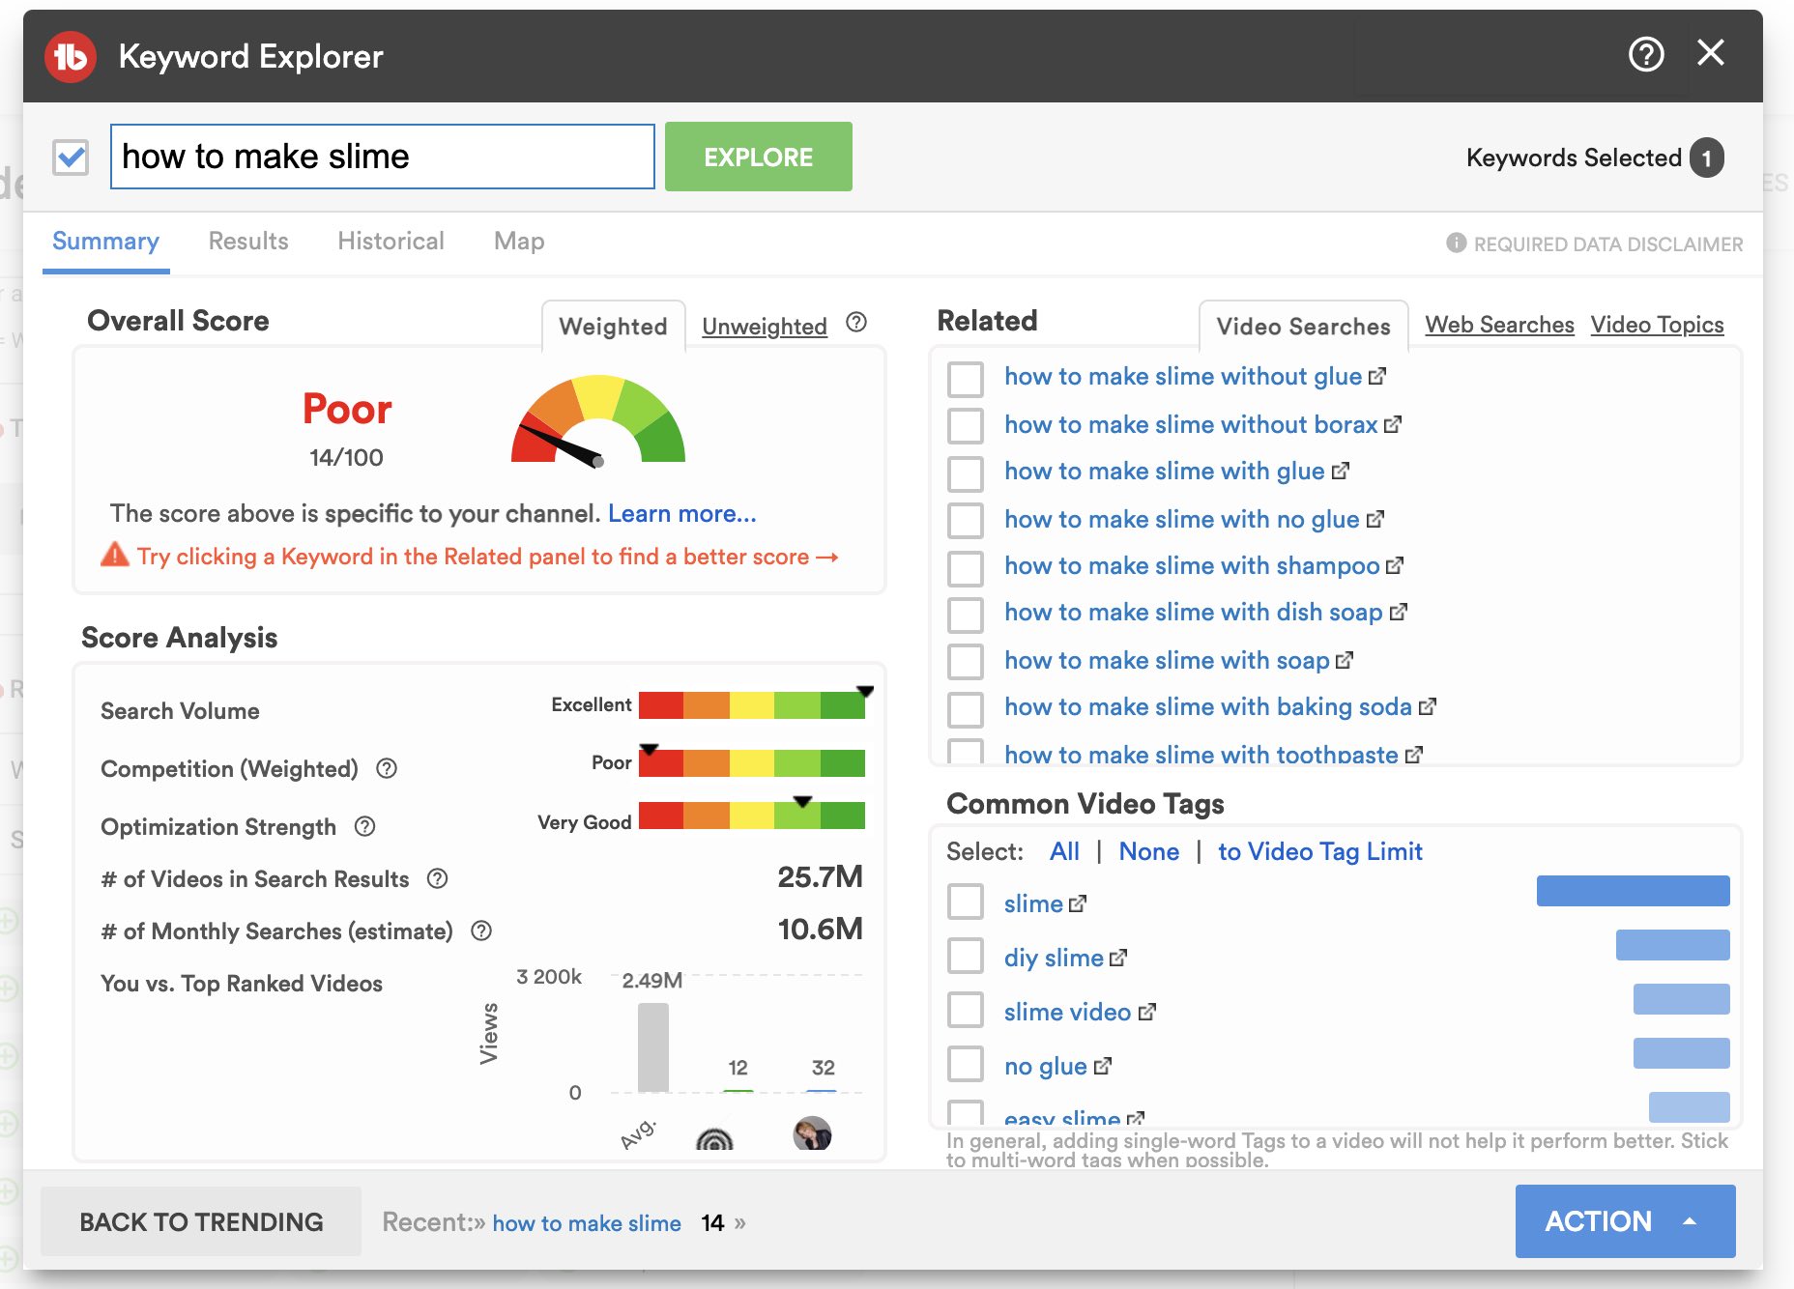
Task: Open external link icon next to 'slime' tag
Action: click(1078, 903)
